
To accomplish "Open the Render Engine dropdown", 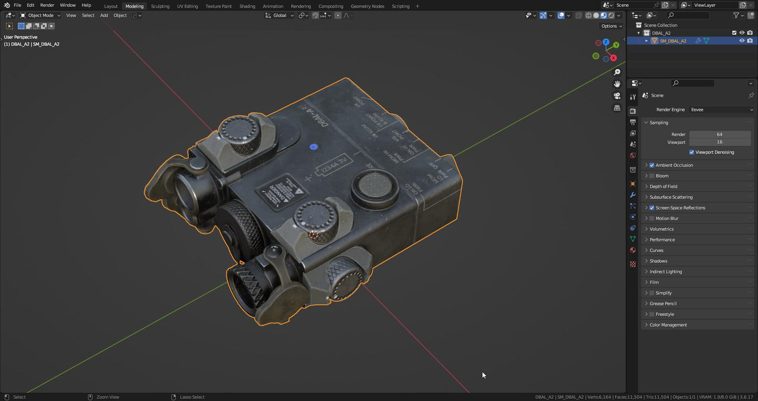I will tap(721, 110).
